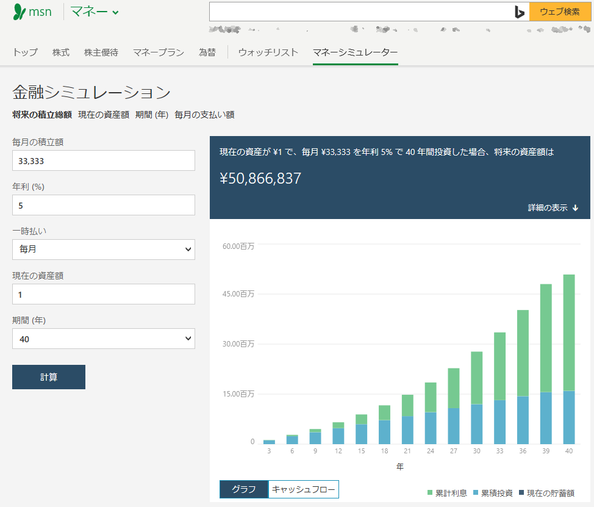
Task: Switch to the グラフ view
Action: pos(244,489)
